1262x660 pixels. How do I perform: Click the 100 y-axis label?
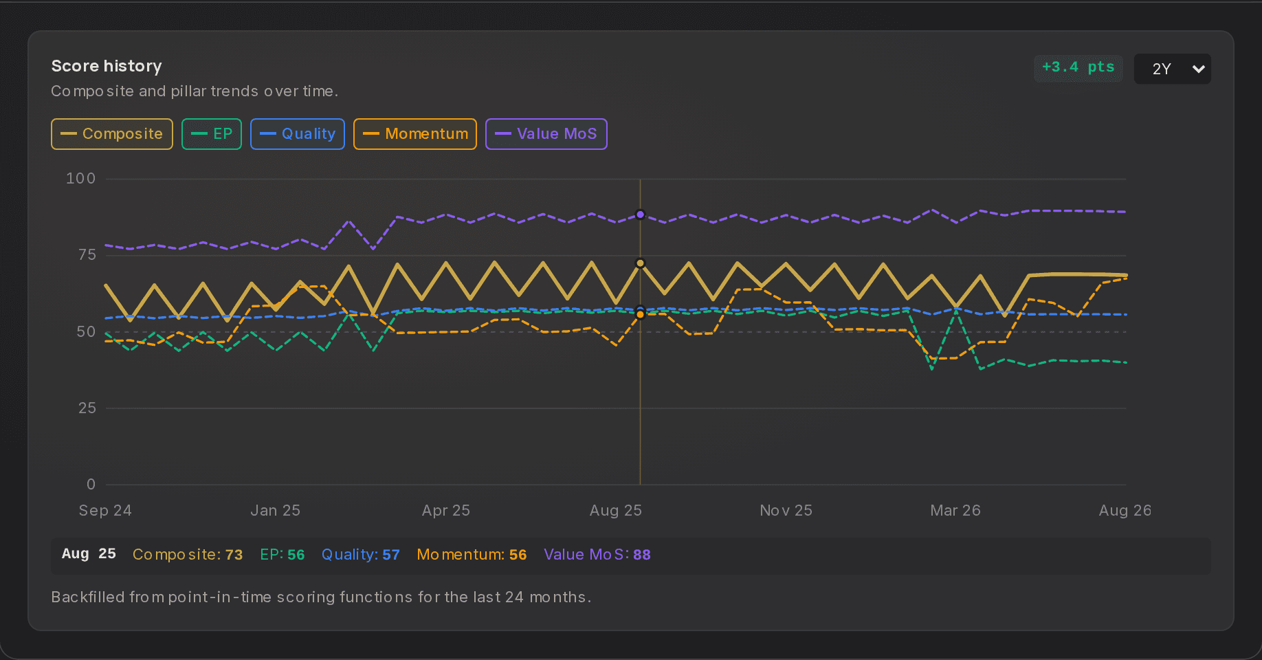[x=80, y=179]
